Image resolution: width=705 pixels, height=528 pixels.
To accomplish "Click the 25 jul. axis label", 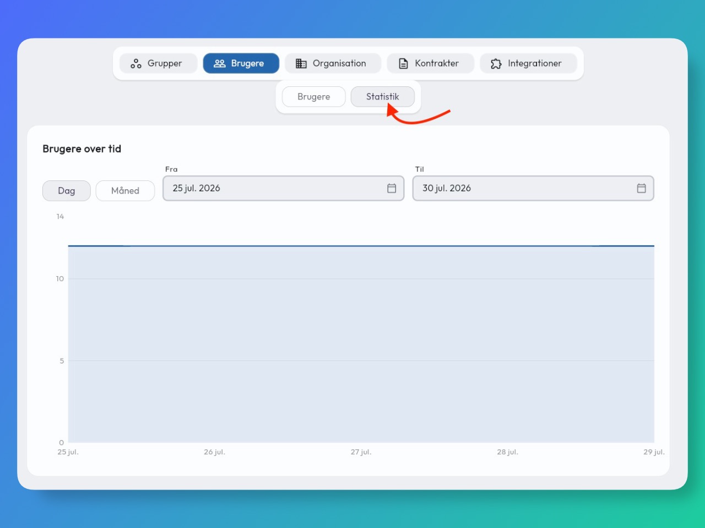I will [x=68, y=452].
